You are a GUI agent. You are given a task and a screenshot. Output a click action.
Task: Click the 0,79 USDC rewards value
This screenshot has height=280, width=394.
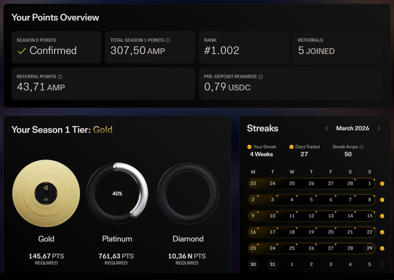coord(227,87)
